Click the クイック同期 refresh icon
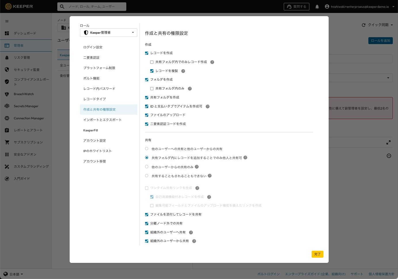The height and width of the screenshot is (279, 398). tap(363, 25)
